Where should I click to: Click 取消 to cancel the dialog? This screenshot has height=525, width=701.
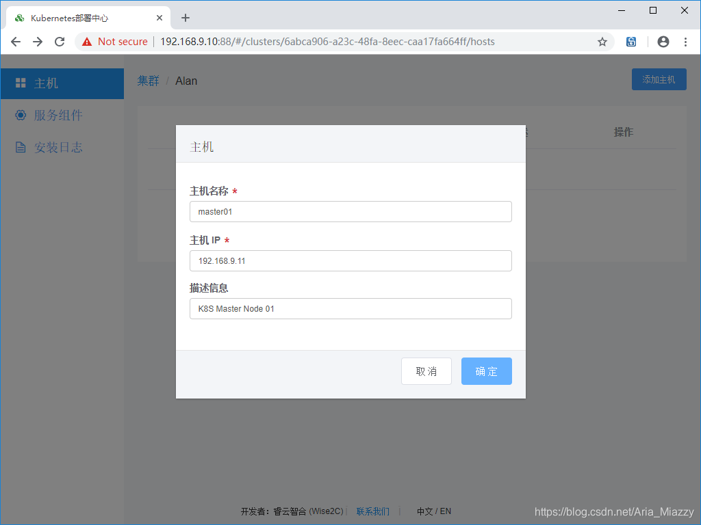pyautogui.click(x=426, y=371)
